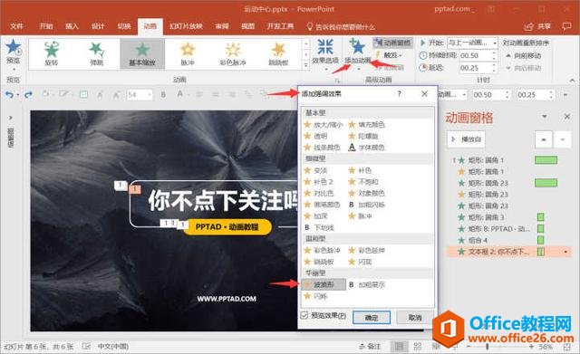Toggle Bold in the quick access toolbar

(x=163, y=95)
